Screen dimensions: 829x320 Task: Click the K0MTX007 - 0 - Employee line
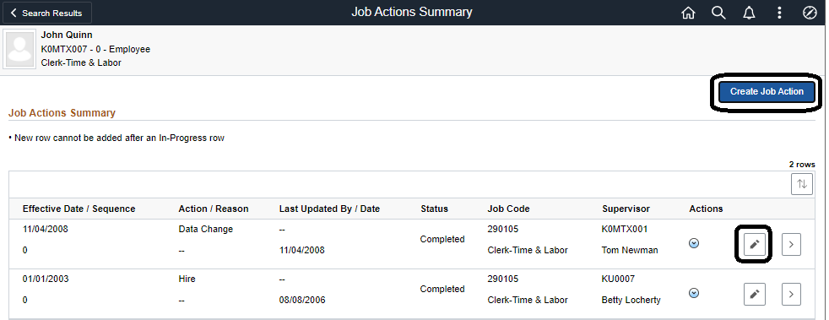(x=95, y=49)
